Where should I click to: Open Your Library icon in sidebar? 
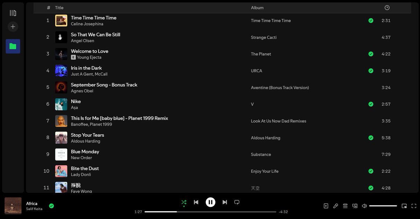tap(13, 13)
